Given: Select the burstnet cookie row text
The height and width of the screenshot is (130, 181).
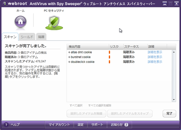Looking at the screenshot, I should click(81, 57).
